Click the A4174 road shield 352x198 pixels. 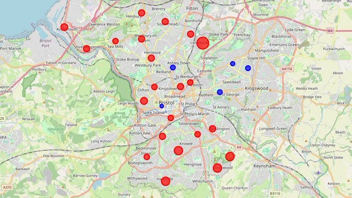pyautogui.click(x=287, y=69)
